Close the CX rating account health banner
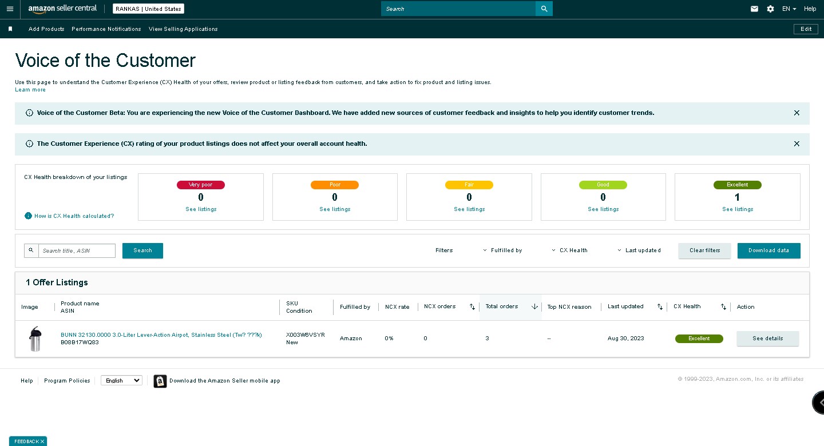The height and width of the screenshot is (446, 824). (x=797, y=144)
